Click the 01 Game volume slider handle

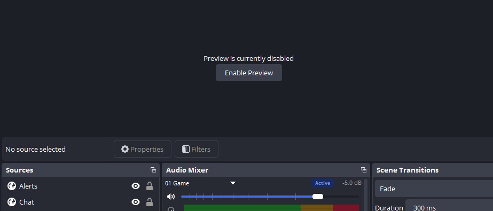[318, 197]
